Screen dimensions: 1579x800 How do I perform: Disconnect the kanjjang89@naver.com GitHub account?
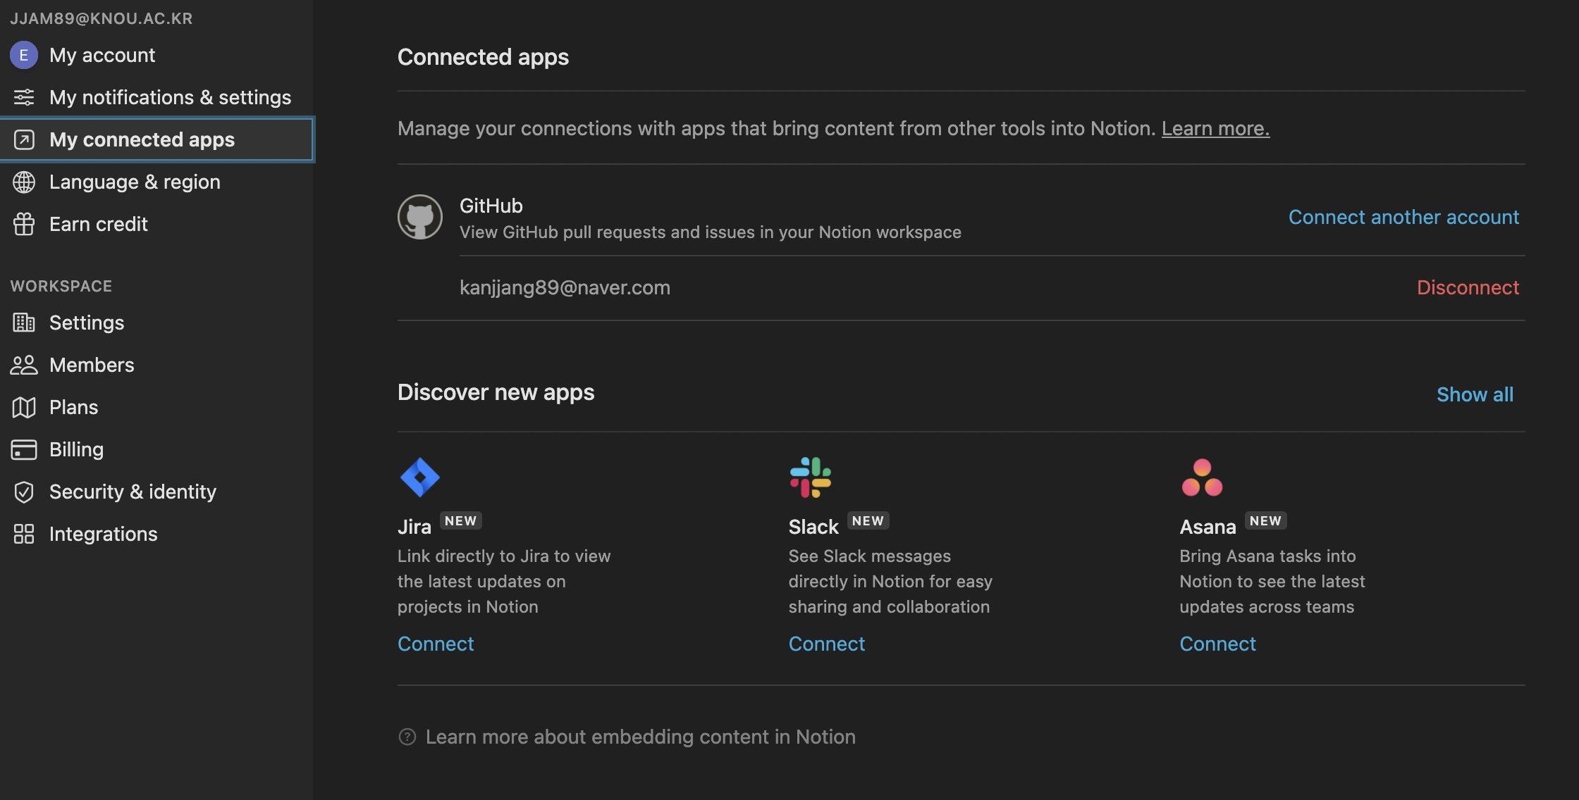pos(1468,287)
